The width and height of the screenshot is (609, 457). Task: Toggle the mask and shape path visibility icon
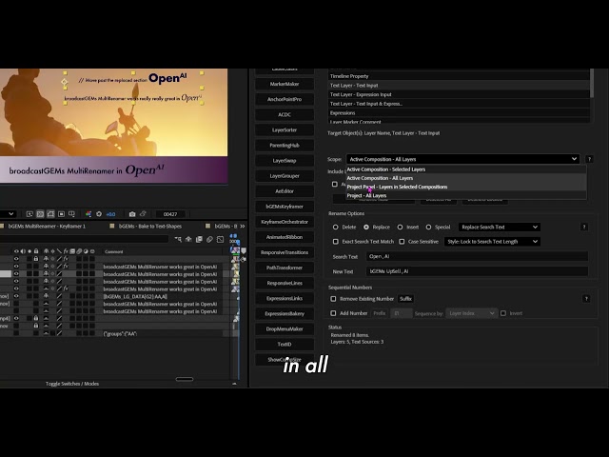pos(50,214)
